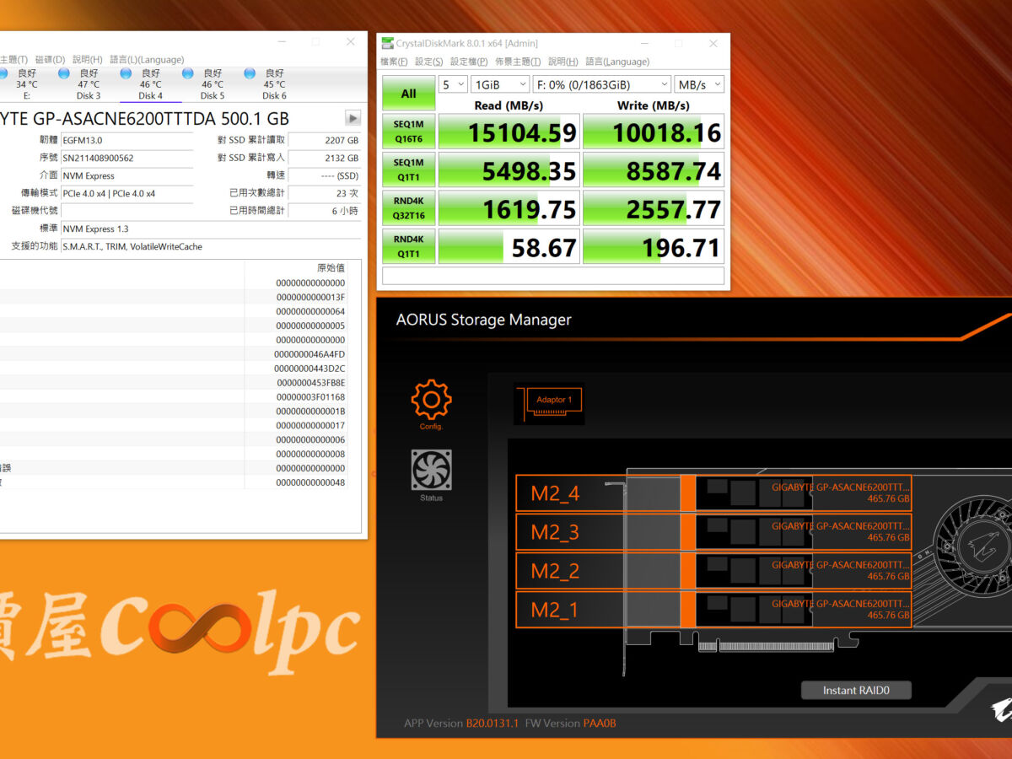
Task: Click the transfer mode field PCIe 4.0 x4
Action: 126,193
